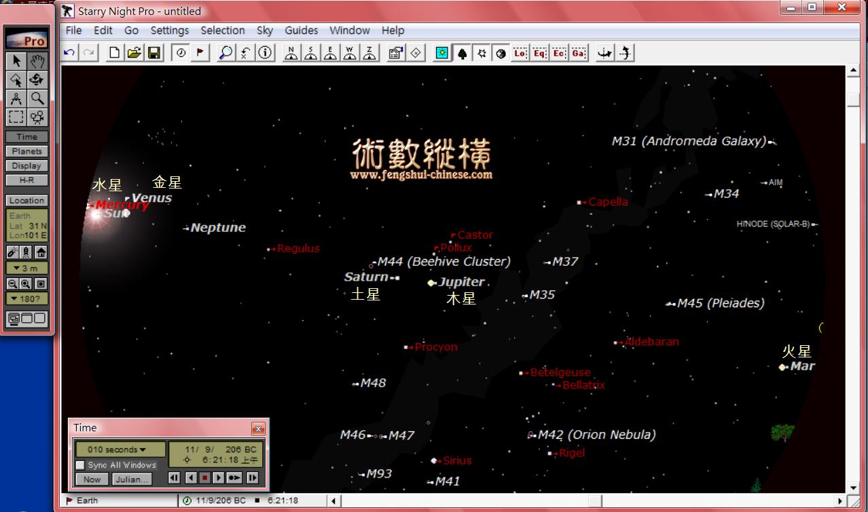Open the Sky menu
The height and width of the screenshot is (512, 868).
click(x=265, y=31)
